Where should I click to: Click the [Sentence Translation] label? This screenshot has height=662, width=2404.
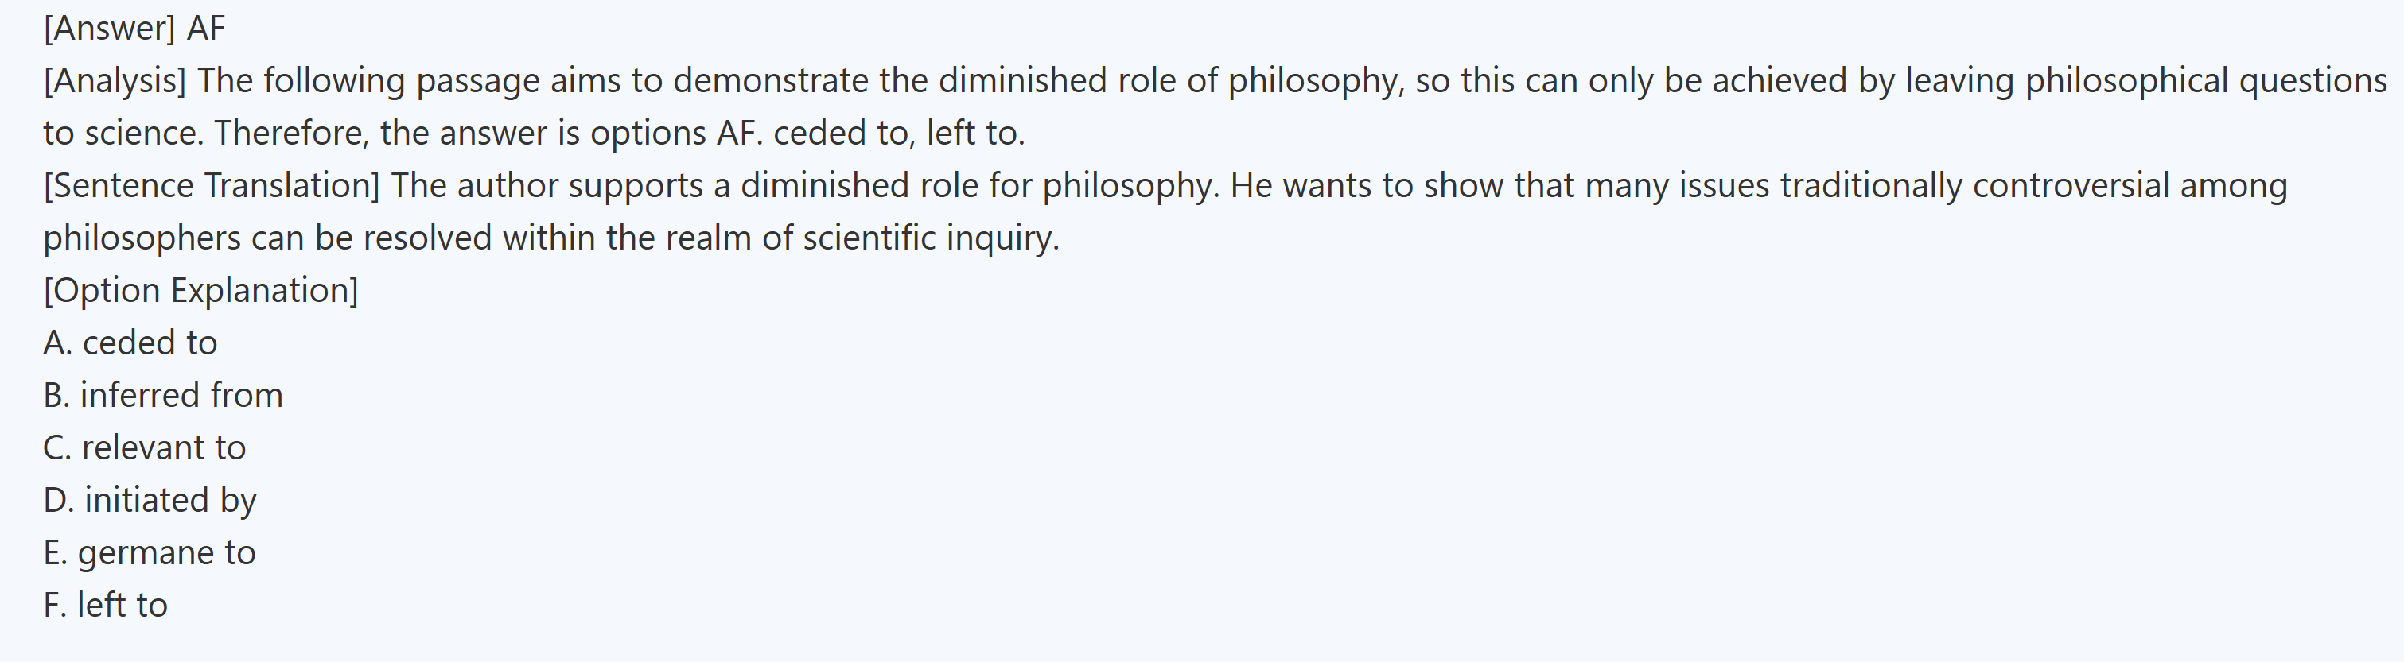212,185
